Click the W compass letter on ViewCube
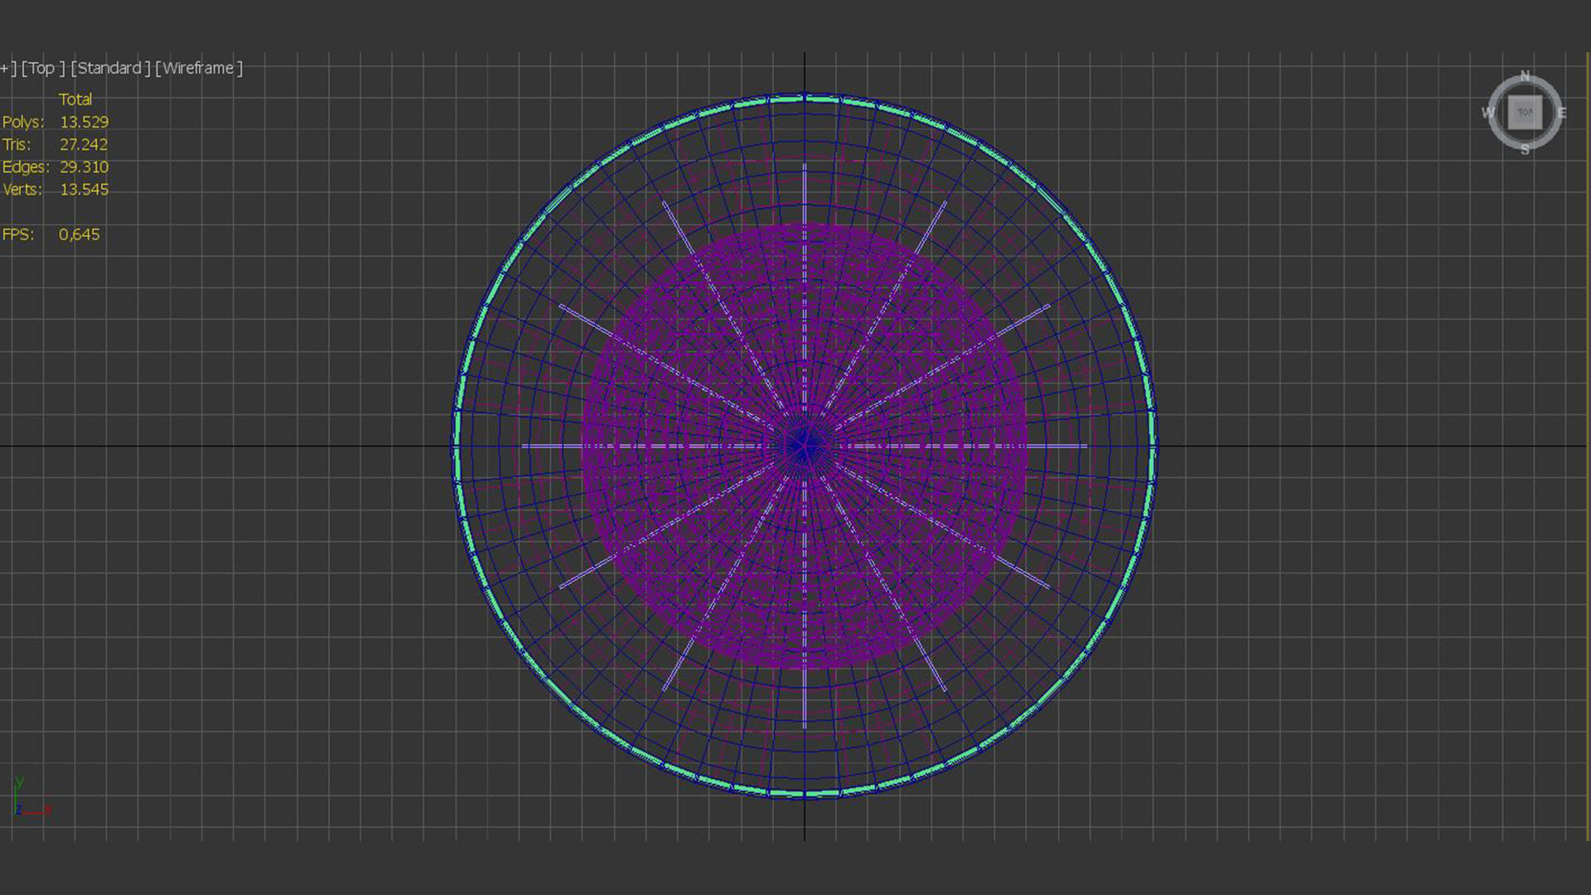This screenshot has height=895, width=1591. pyautogui.click(x=1488, y=113)
